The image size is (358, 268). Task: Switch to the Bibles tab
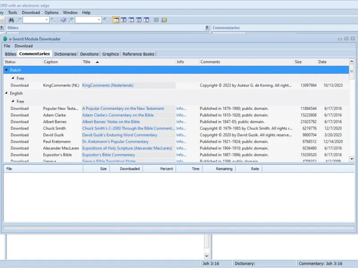tap(10, 54)
